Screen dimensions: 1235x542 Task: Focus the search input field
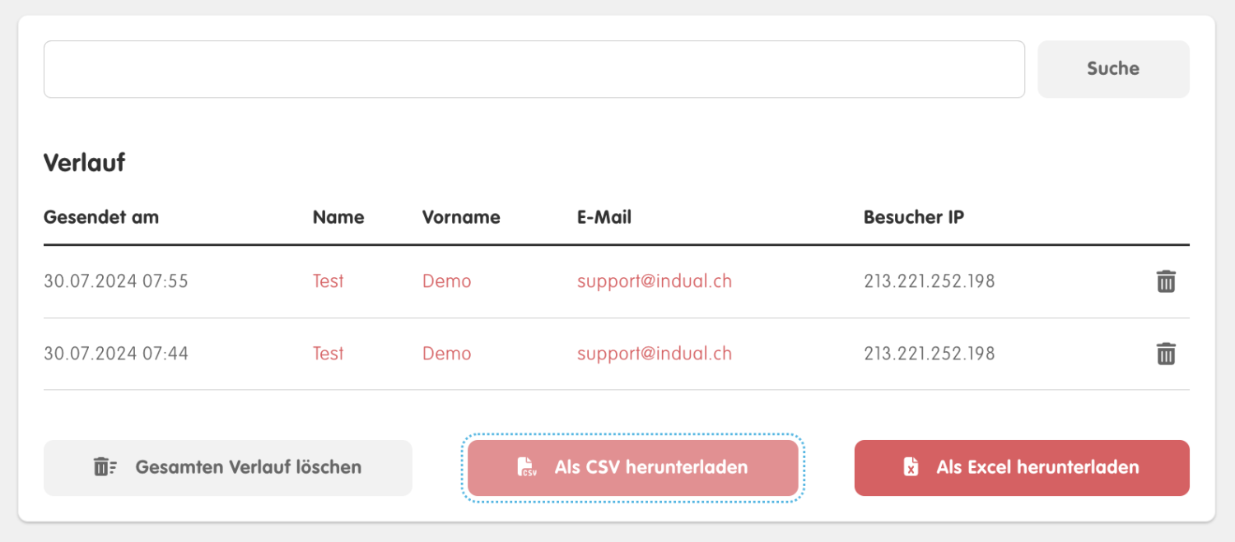(x=534, y=69)
